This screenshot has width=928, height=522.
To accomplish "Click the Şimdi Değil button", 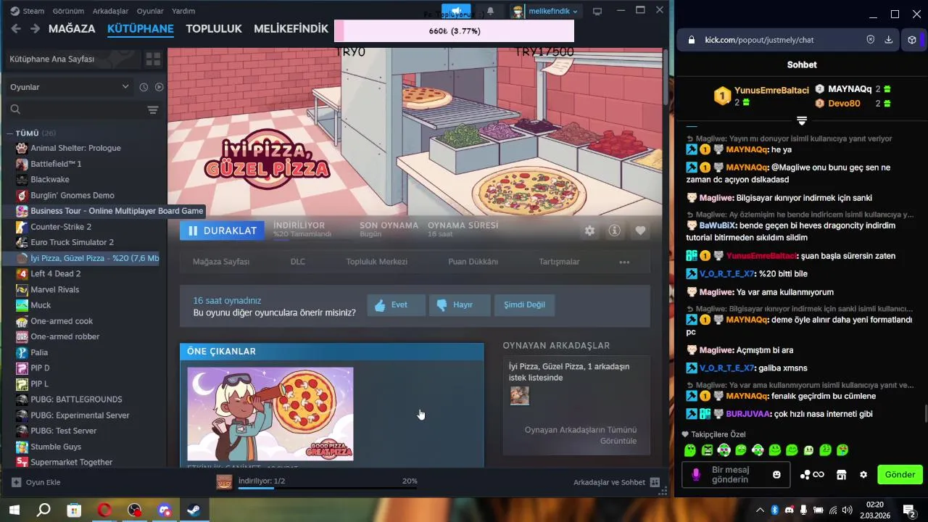I will point(524,305).
